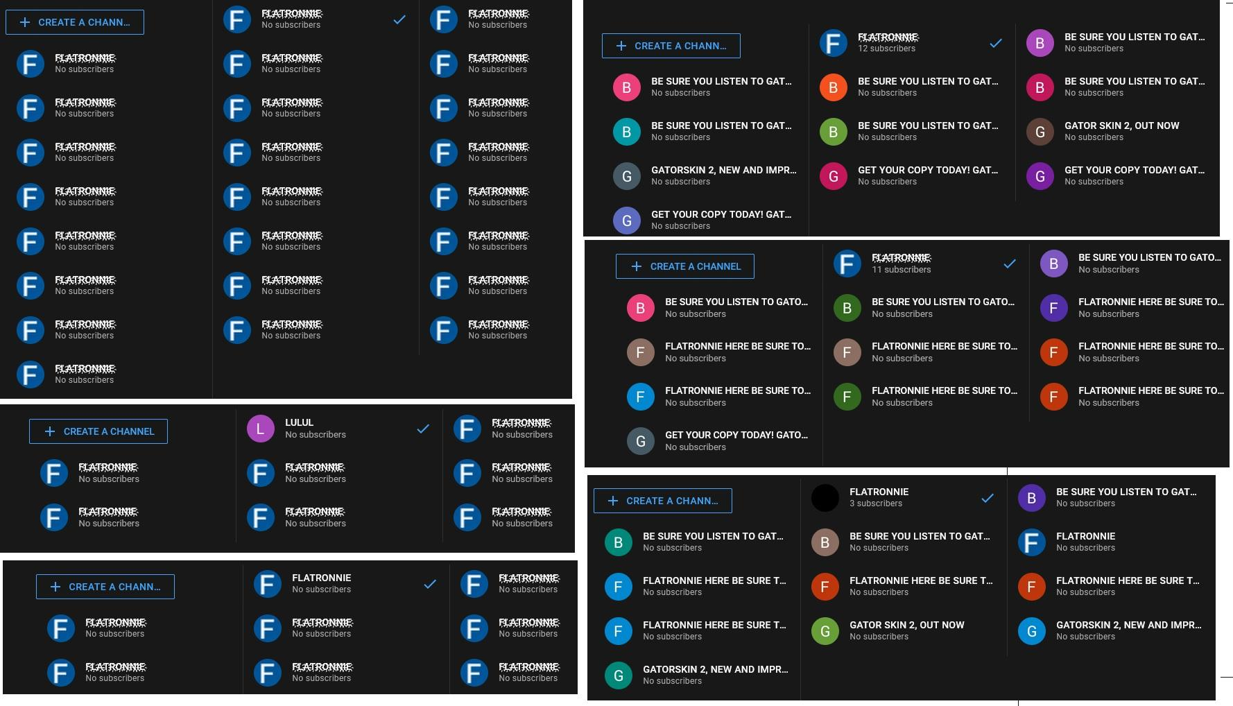Click CREATE A CHANN… in the 3-subscriber panel

(662, 501)
